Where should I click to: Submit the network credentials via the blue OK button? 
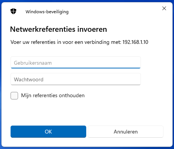[x=48, y=132]
